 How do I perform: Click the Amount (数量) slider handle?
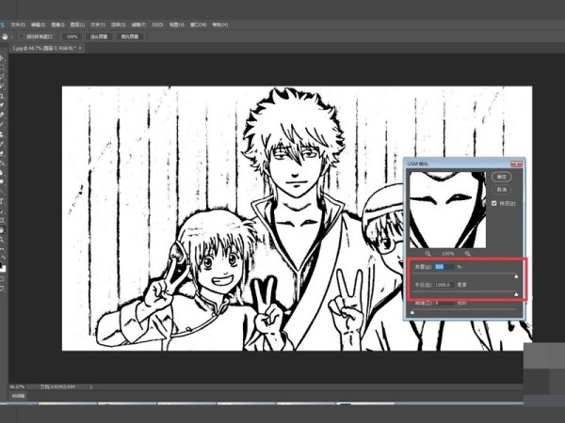click(x=514, y=276)
